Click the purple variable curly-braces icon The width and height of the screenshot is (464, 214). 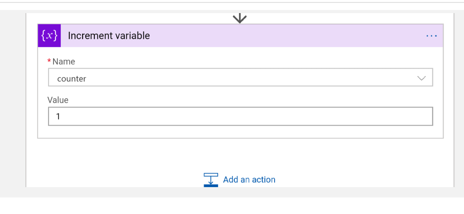pyautogui.click(x=49, y=36)
